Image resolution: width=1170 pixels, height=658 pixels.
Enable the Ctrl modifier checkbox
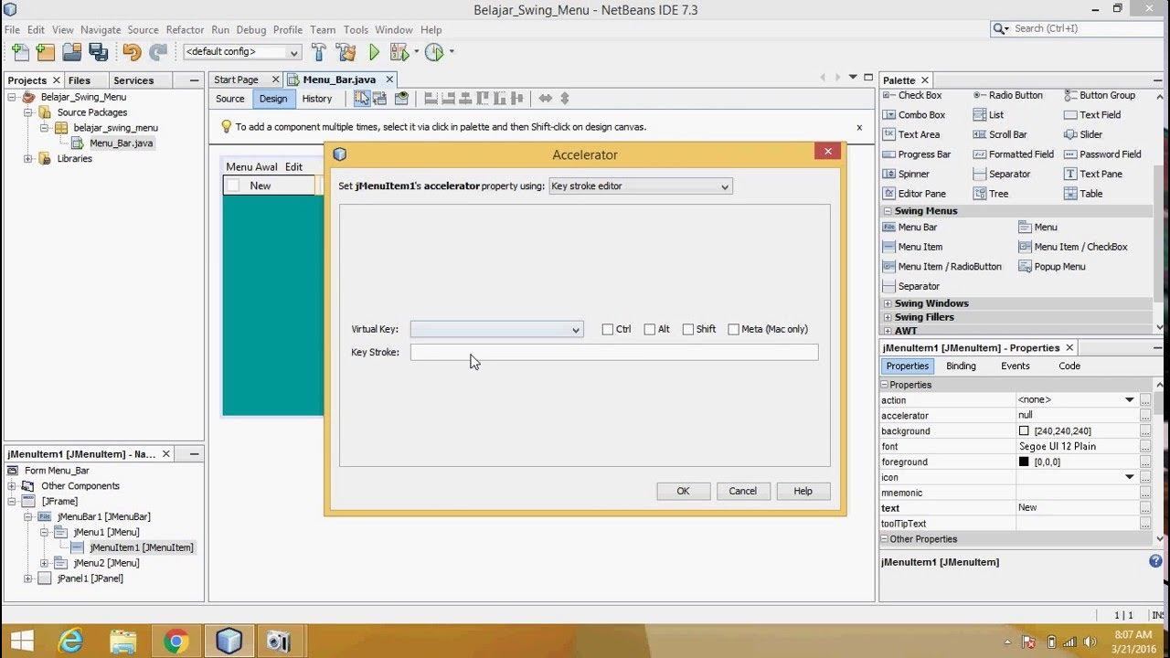pos(608,329)
